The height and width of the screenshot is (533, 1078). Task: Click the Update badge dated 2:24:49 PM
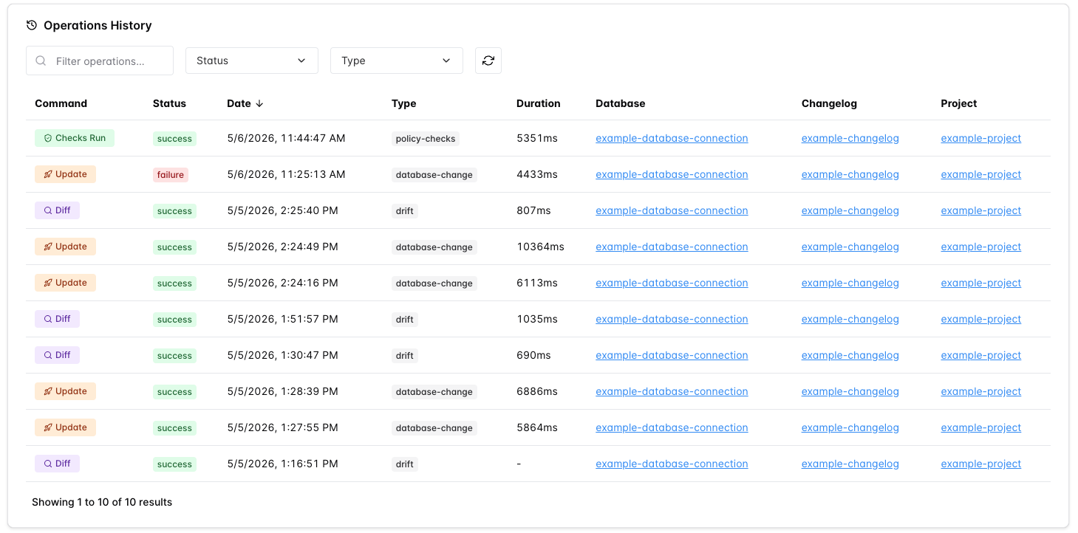[66, 247]
